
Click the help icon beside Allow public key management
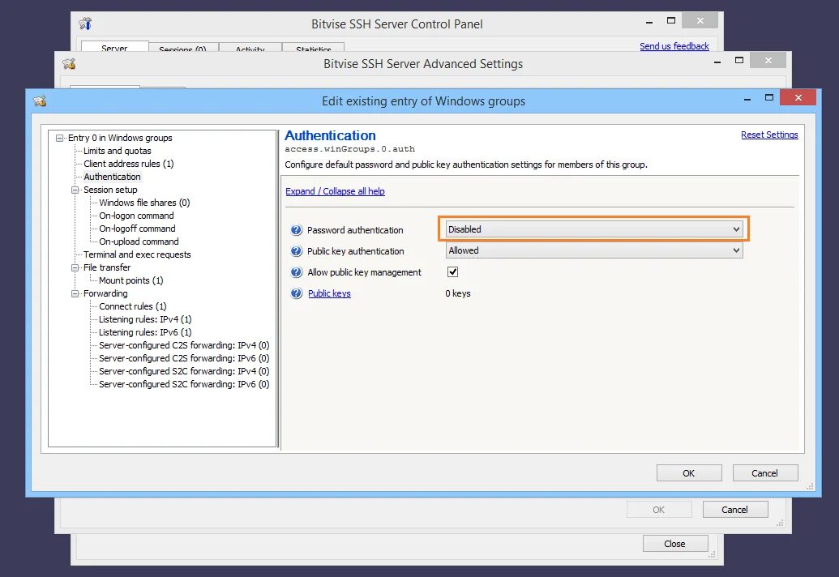pyautogui.click(x=297, y=272)
